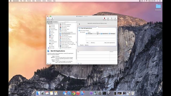Select Rename Finder Items action
Screen dimensions: 171x96
66,40
